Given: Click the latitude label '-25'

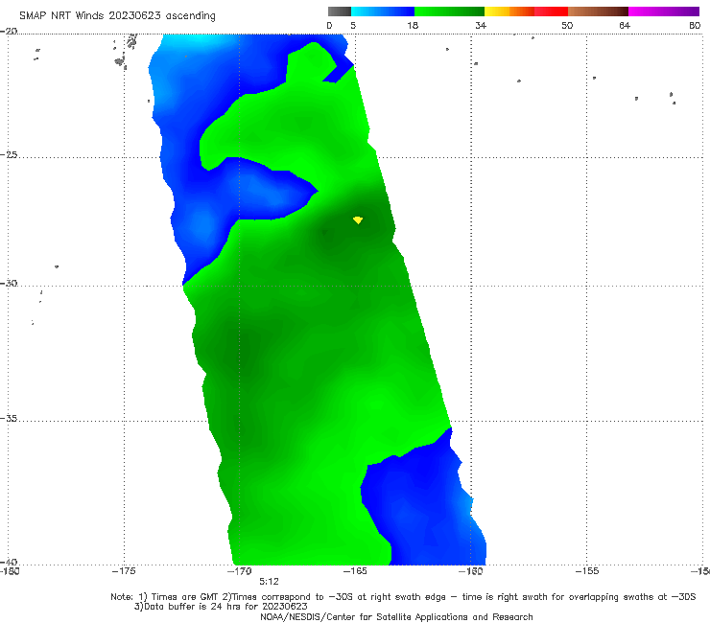Looking at the screenshot, I should tap(9, 154).
